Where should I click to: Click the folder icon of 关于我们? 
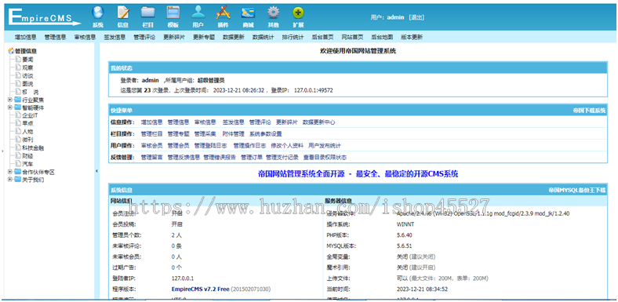click(x=18, y=180)
